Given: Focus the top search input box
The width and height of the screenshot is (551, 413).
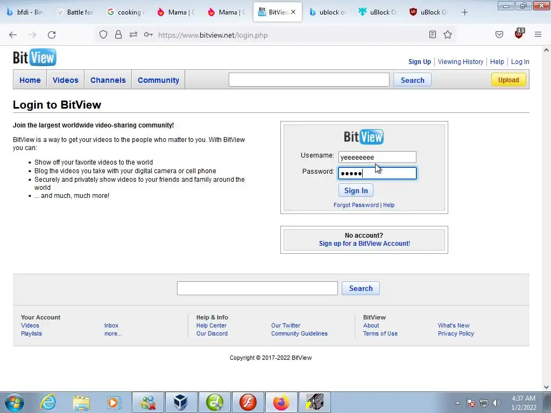Looking at the screenshot, I should pyautogui.click(x=309, y=80).
